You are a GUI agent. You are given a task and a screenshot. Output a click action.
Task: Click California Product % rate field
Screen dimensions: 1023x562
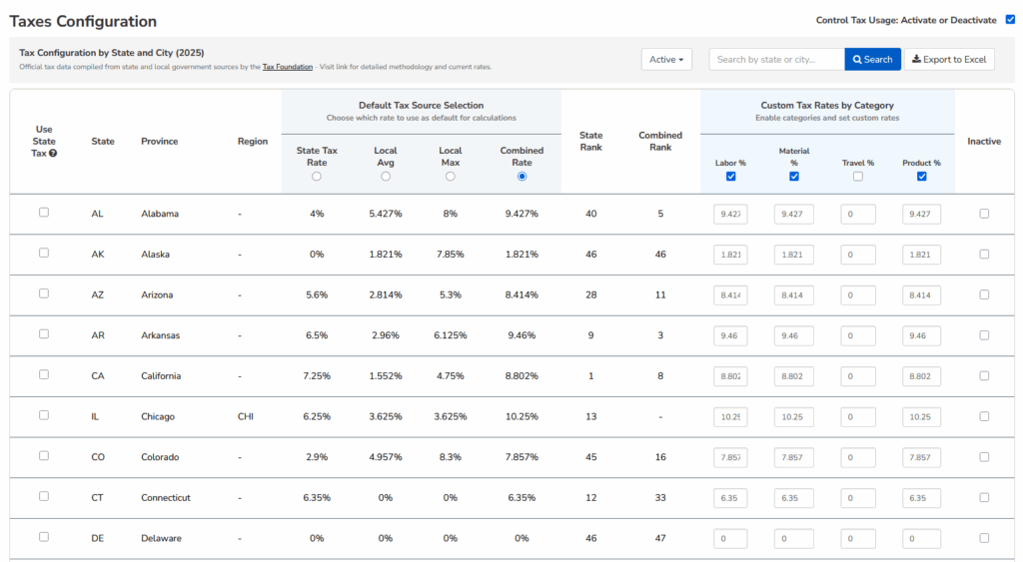click(x=922, y=376)
